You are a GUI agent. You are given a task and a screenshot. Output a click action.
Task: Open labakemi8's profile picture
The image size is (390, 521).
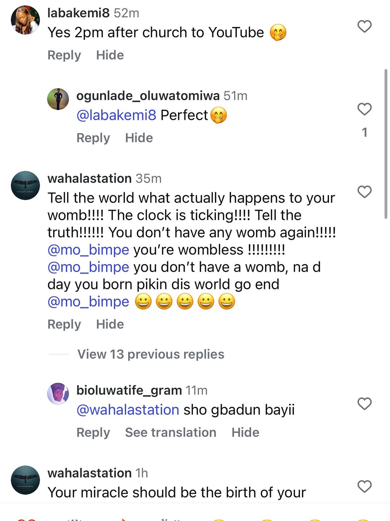point(25,20)
